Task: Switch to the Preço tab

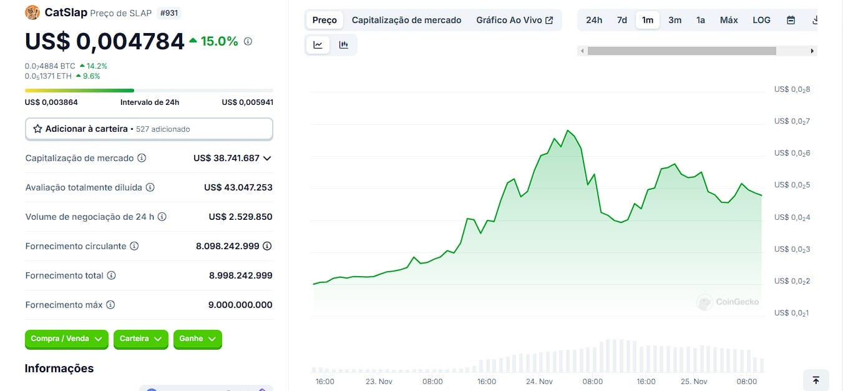Action: [x=324, y=20]
